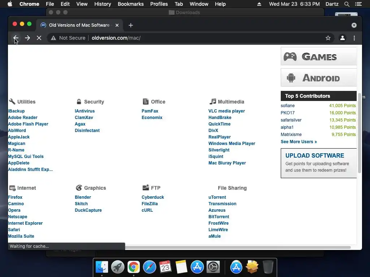
Task: Open the Blender link under Graphics
Action: [x=83, y=197]
